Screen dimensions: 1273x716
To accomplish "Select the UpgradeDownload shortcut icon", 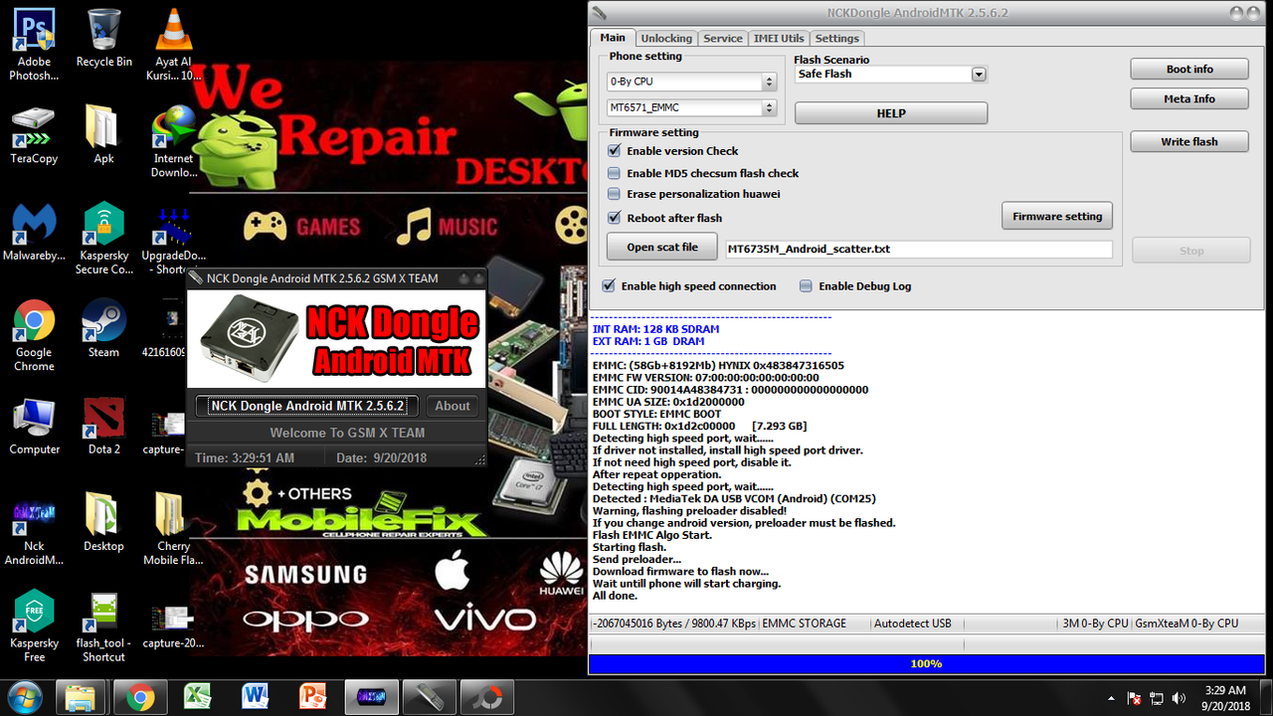I will point(173,239).
